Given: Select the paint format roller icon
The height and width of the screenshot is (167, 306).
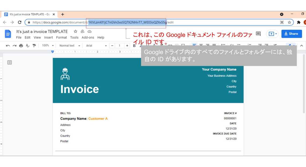Looking at the screenshot, I should click(34, 46).
